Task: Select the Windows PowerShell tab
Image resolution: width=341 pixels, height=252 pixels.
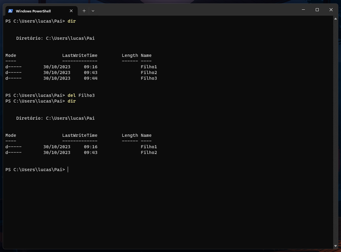Action: 38,10
